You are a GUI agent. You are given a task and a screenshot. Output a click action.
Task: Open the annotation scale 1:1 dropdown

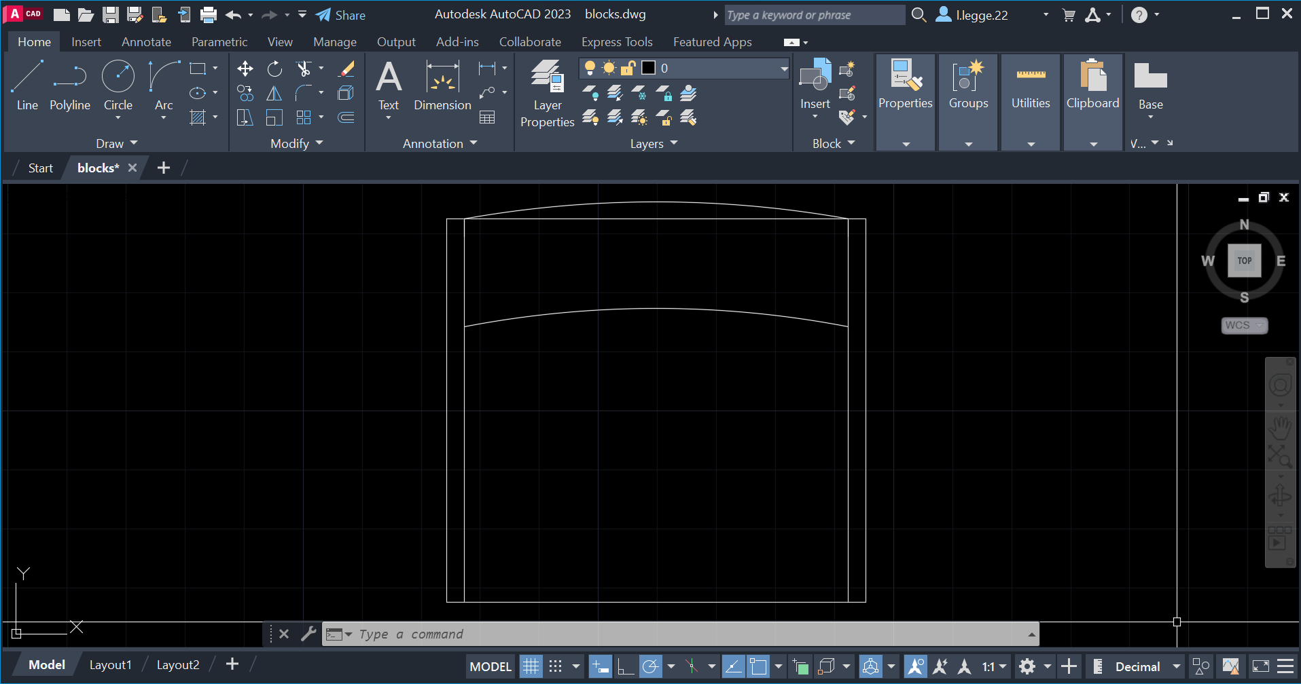[995, 666]
